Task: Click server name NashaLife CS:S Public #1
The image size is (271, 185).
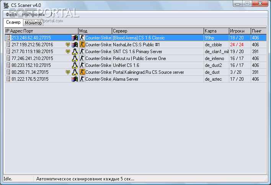Action: point(136,45)
